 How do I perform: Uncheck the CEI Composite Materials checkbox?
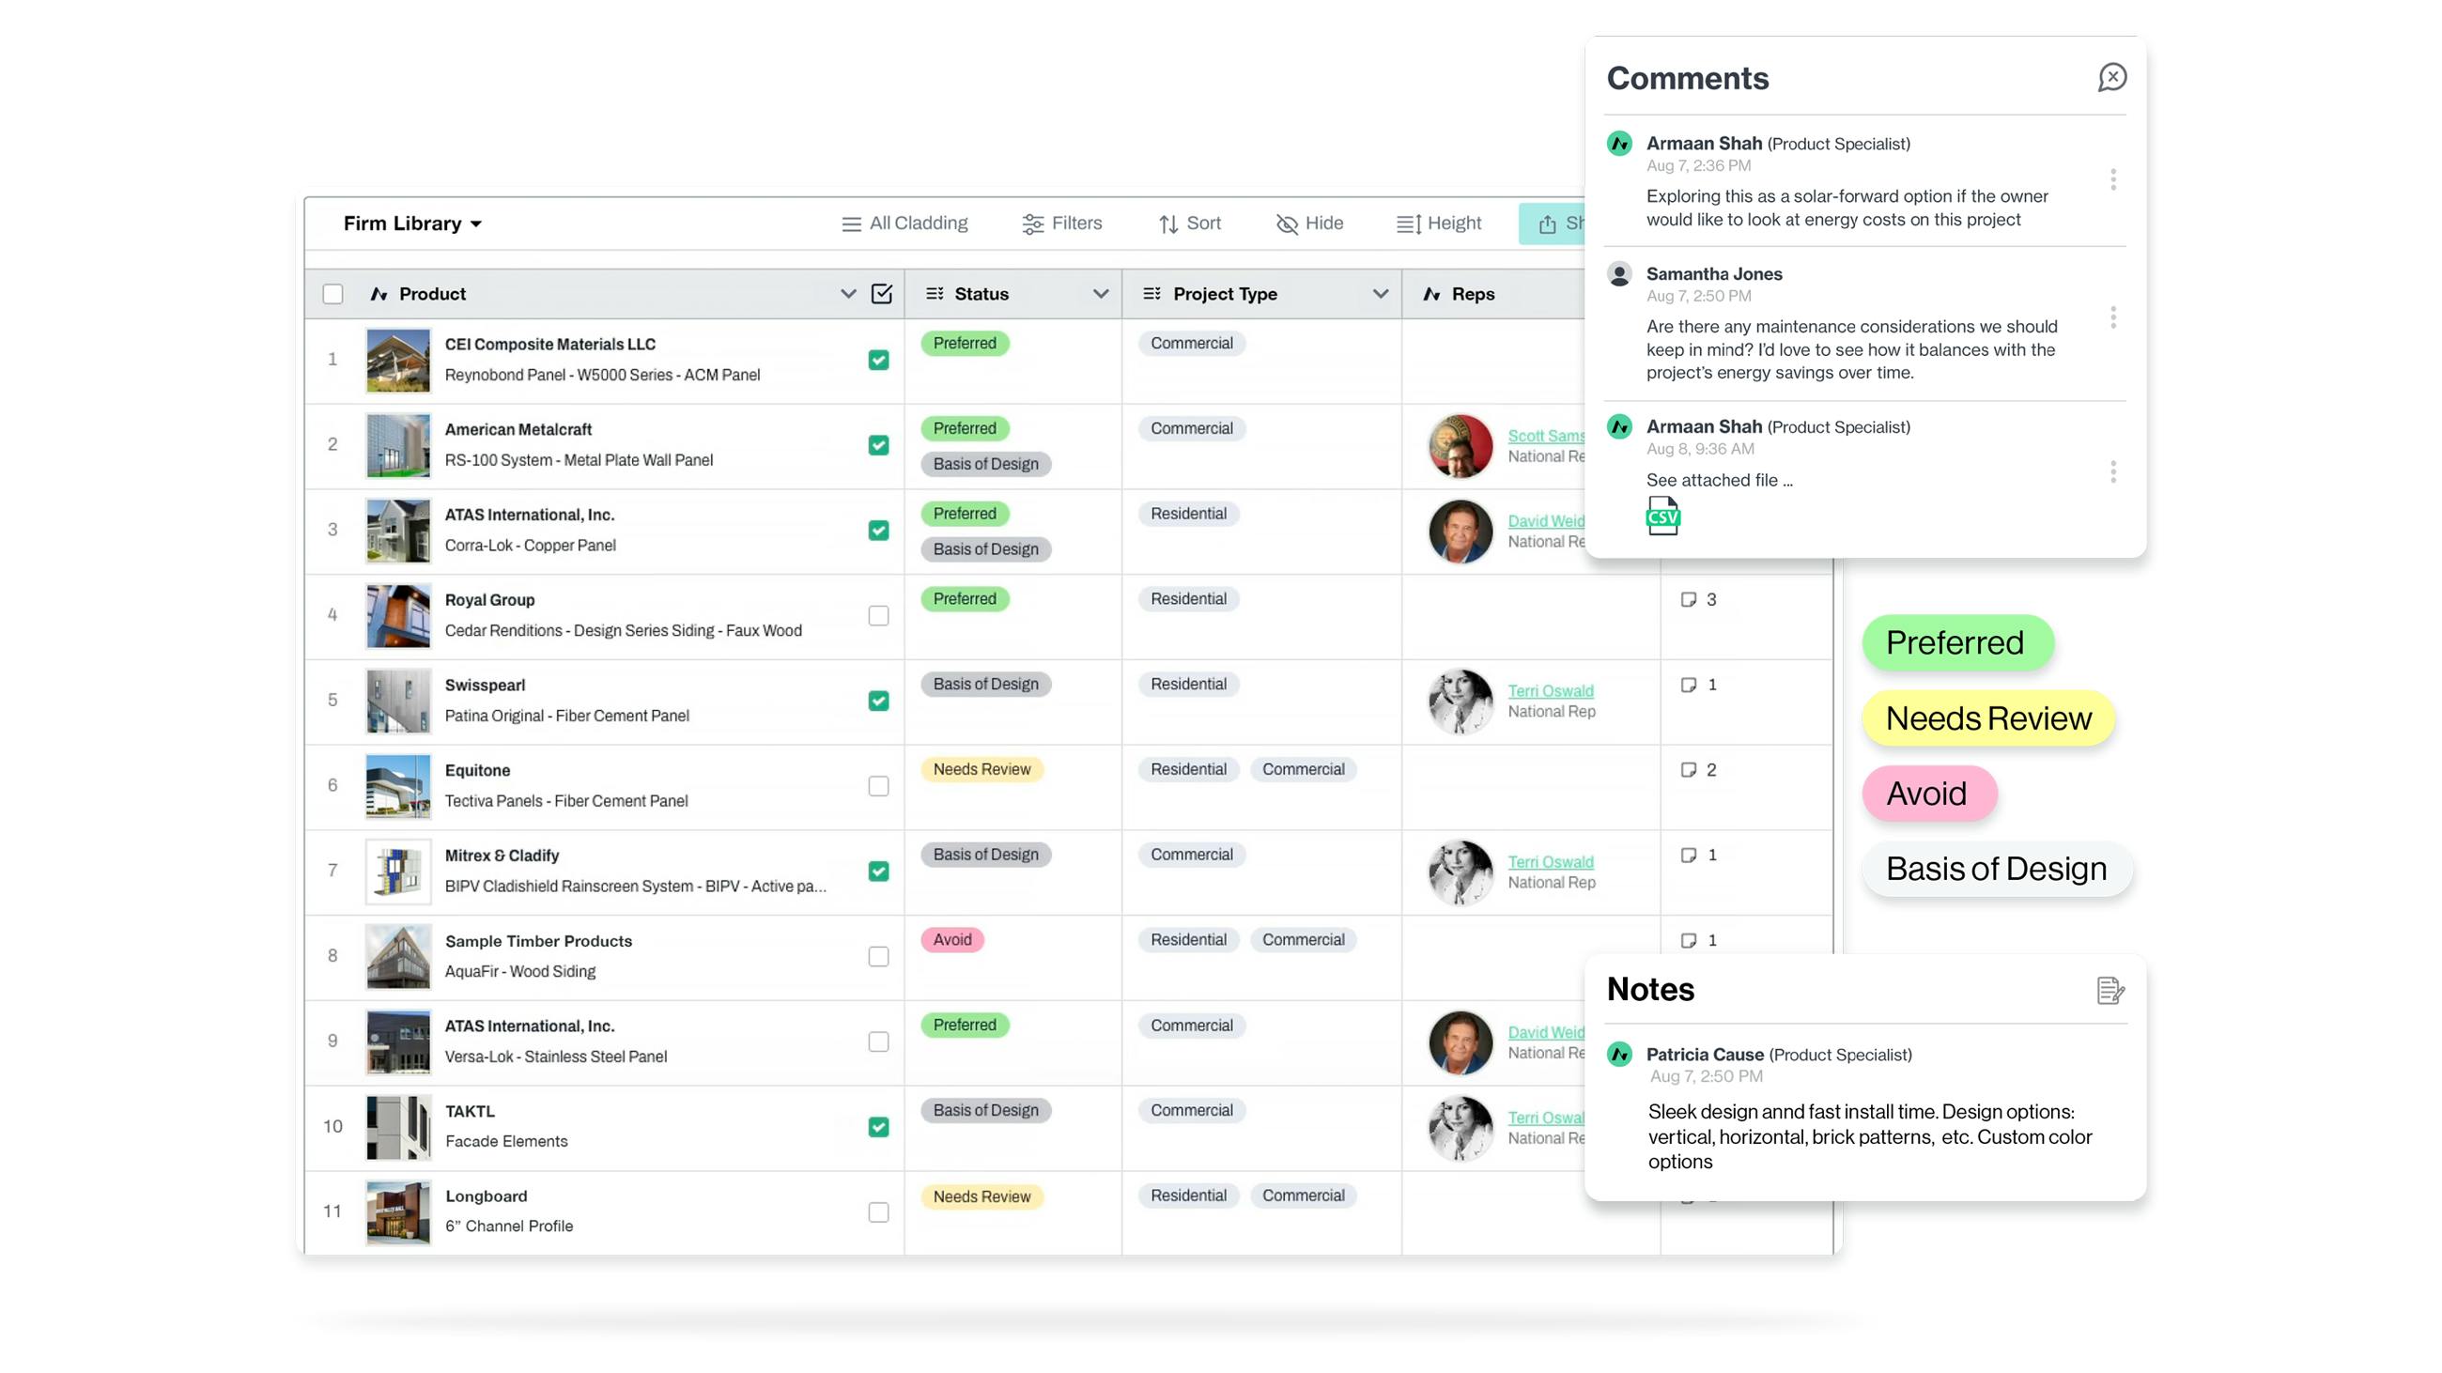coord(879,360)
